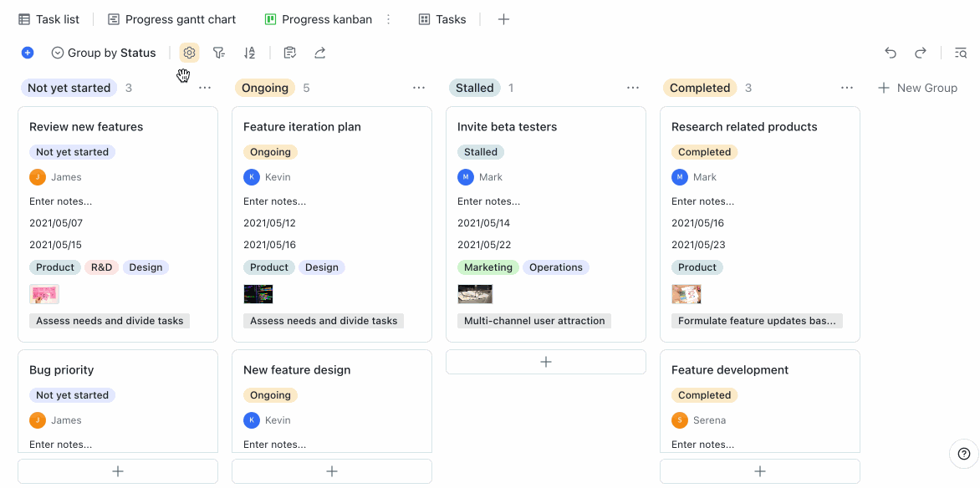Click New Group to add a group
This screenshot has width=980, height=488.
click(917, 87)
